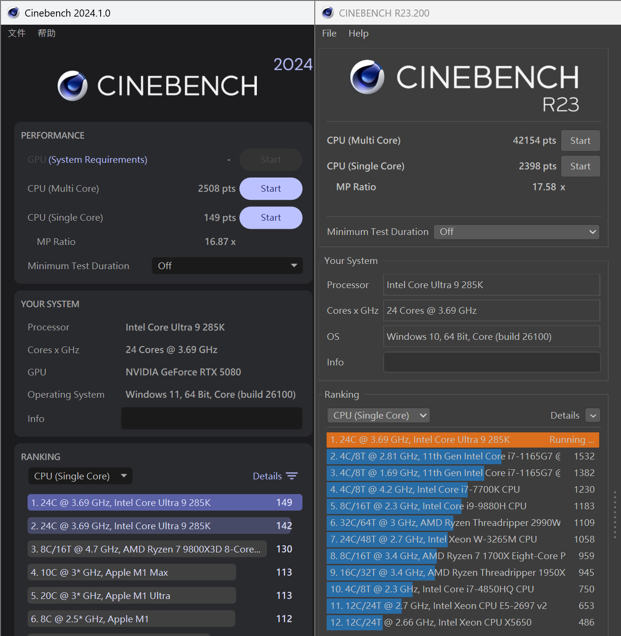Click the Cinebench 2024 title bar app icon

(x=13, y=13)
